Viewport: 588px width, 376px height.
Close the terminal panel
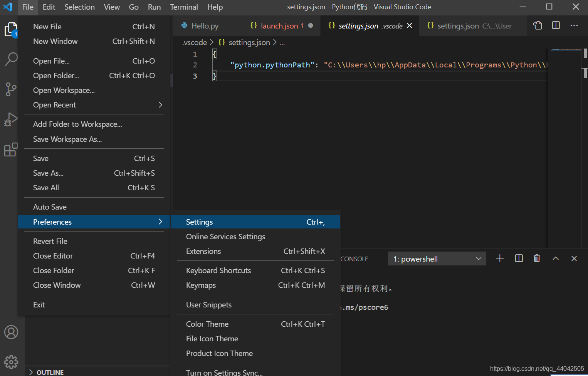tap(574, 258)
